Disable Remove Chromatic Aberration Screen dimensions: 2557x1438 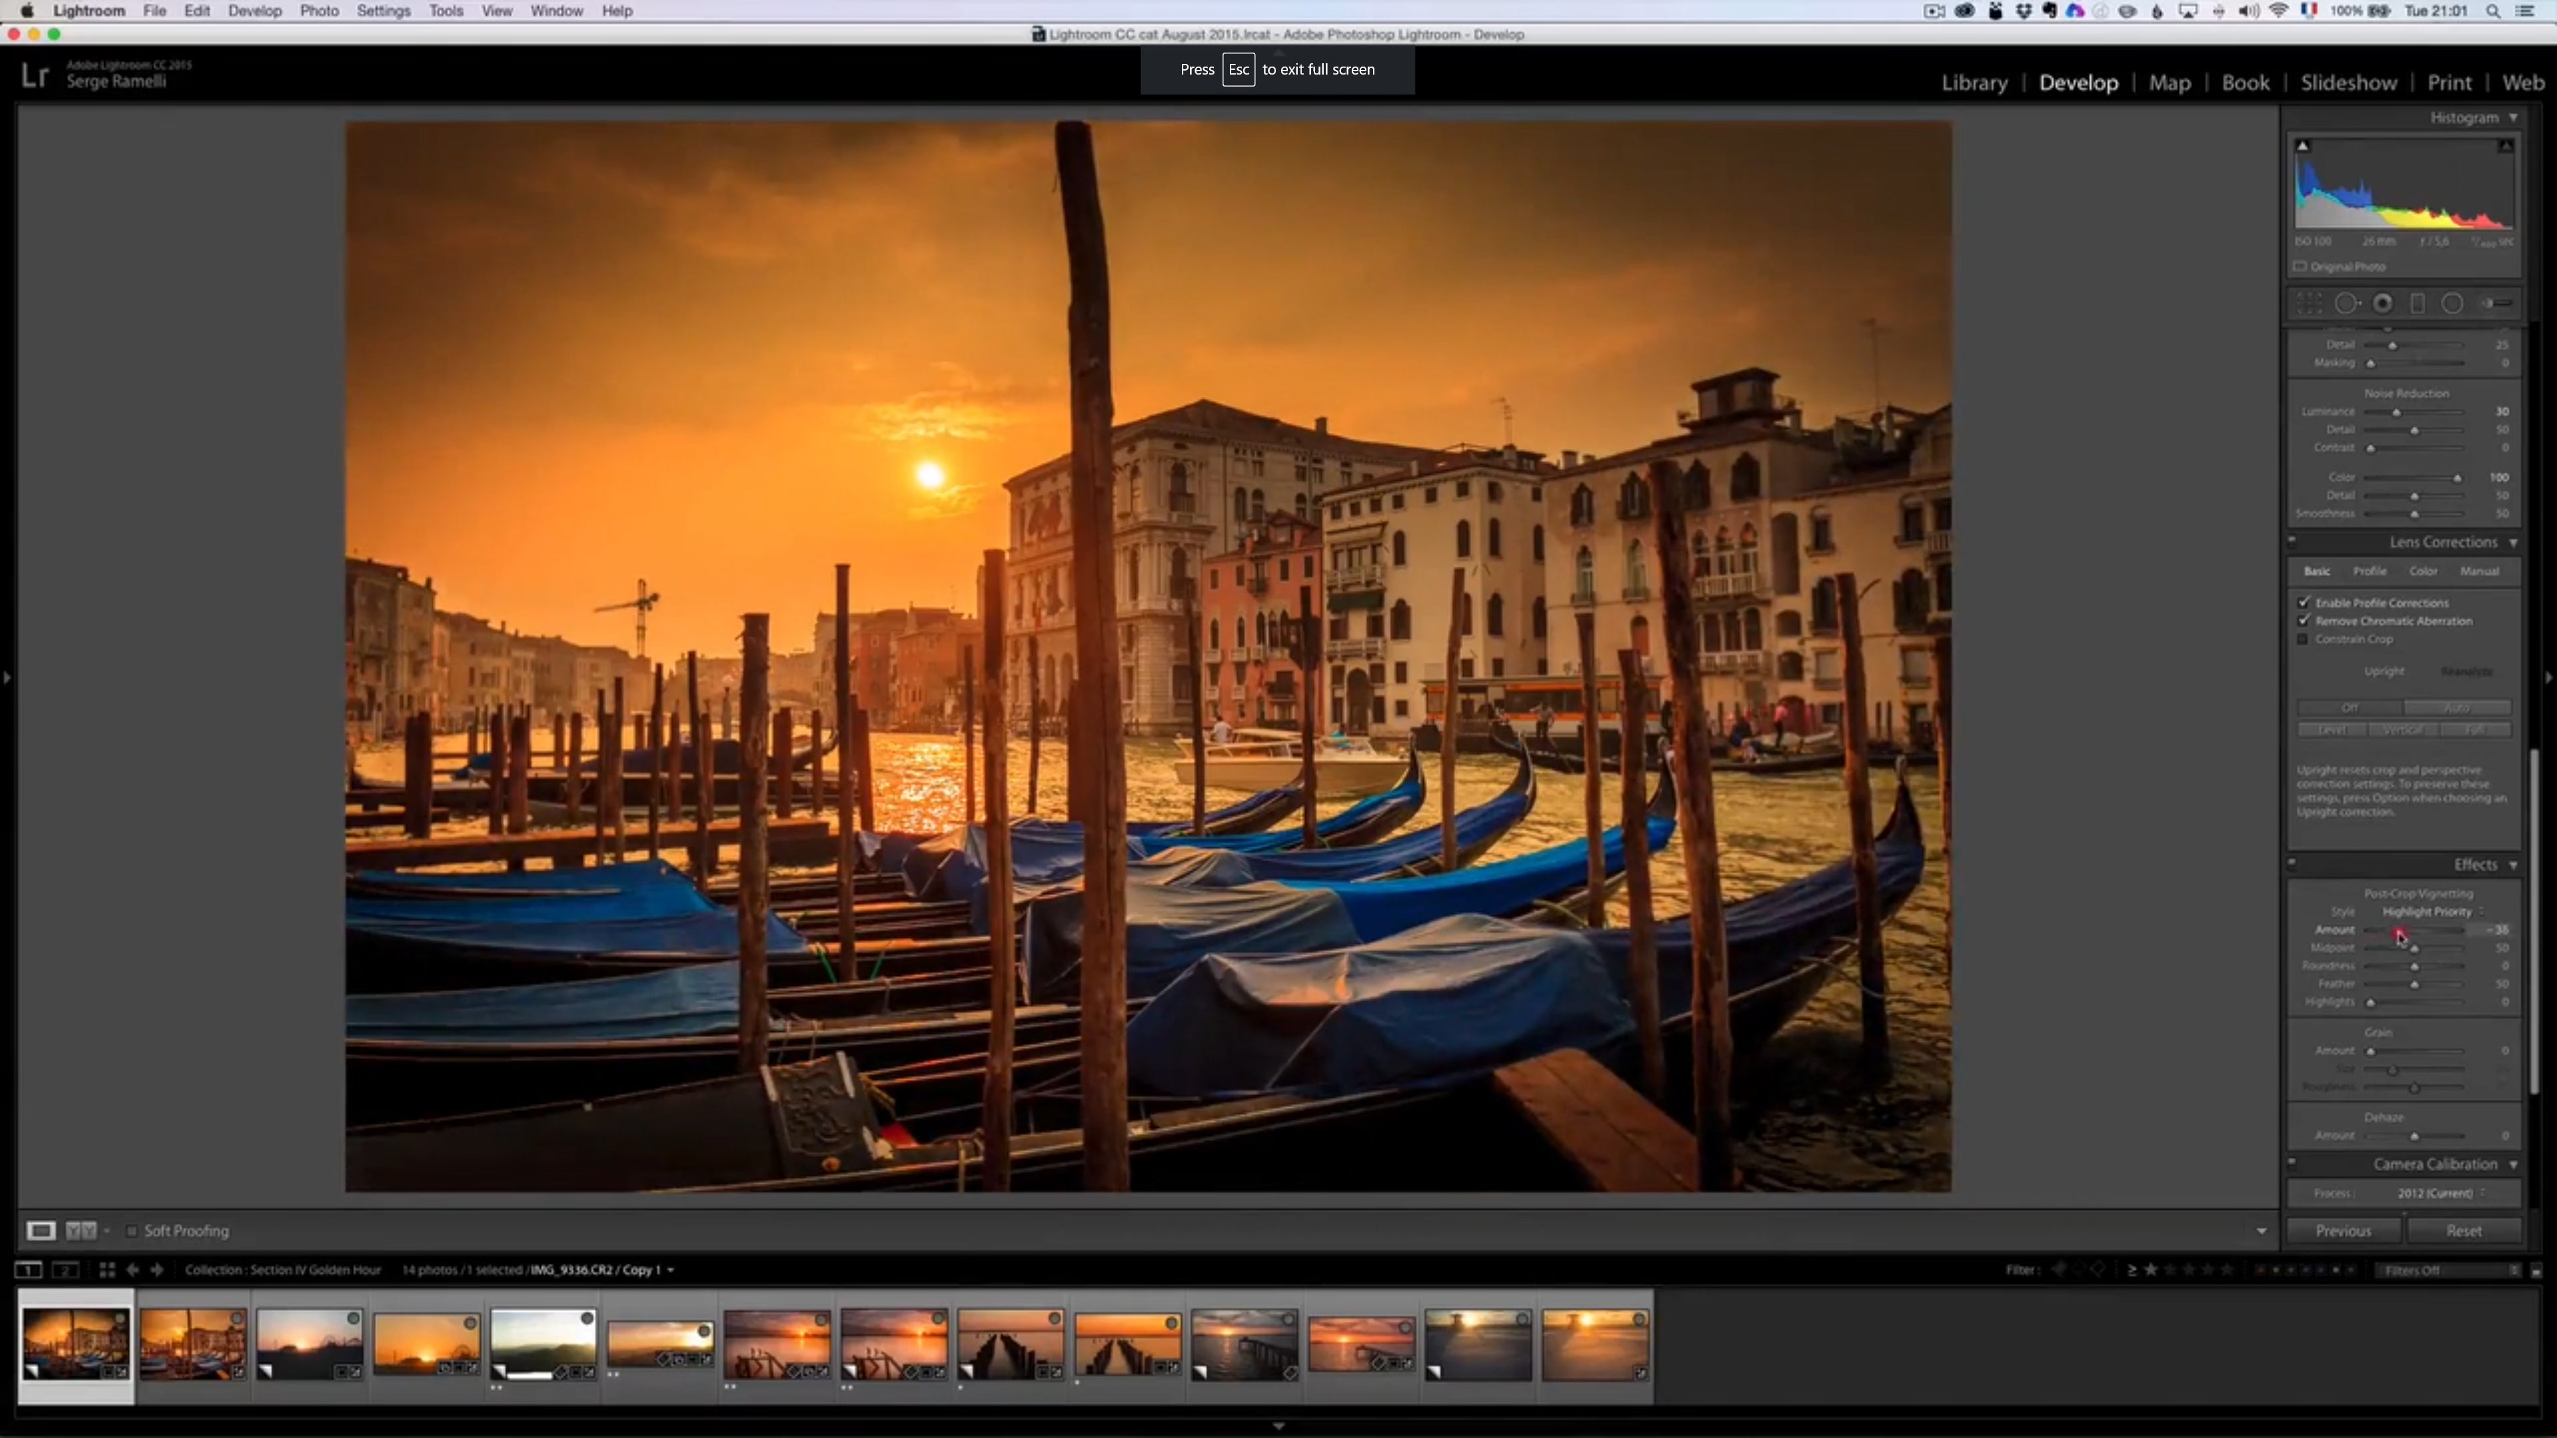coord(2304,620)
